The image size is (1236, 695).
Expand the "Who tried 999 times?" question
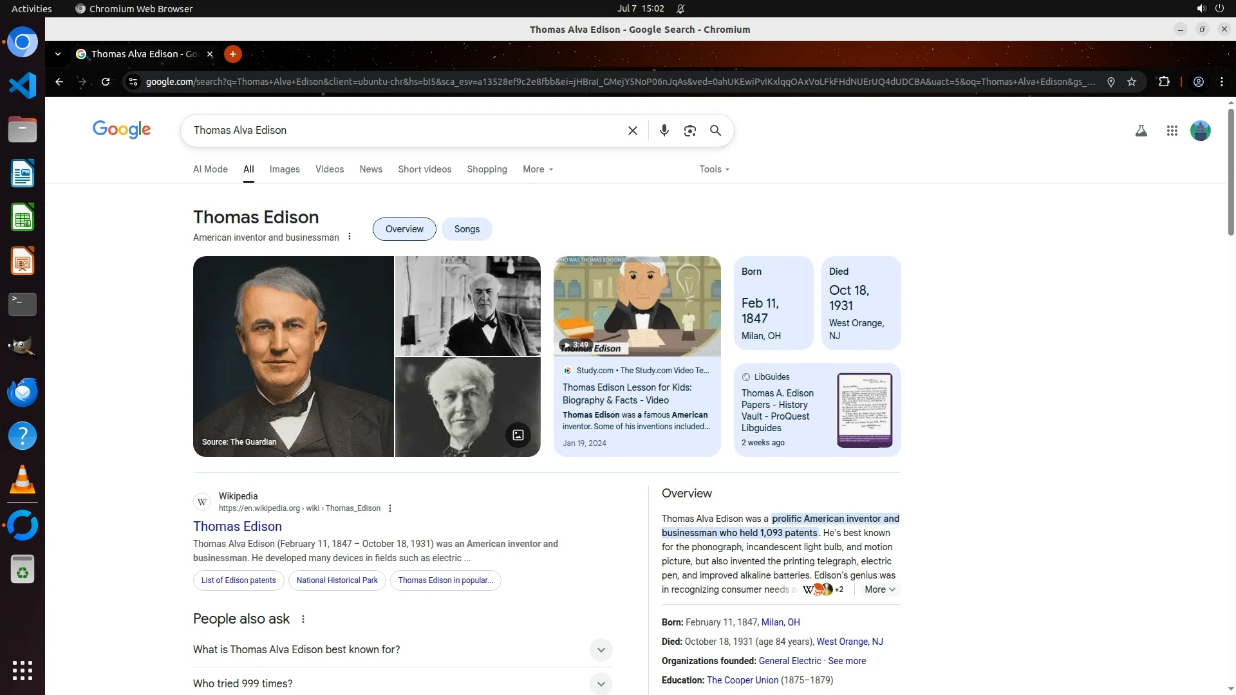601,683
